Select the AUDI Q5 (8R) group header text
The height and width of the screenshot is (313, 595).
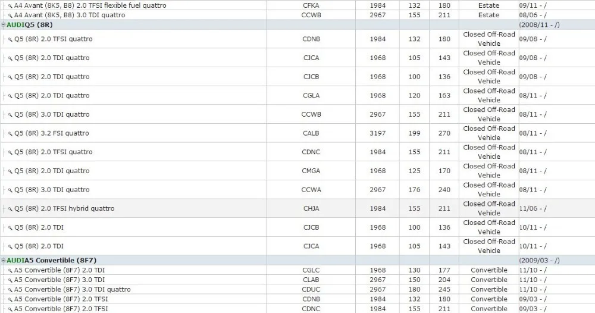(x=30, y=24)
